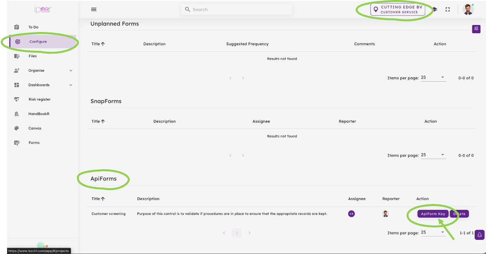Click into the Search field
The width and height of the screenshot is (486, 254).
[236, 9]
